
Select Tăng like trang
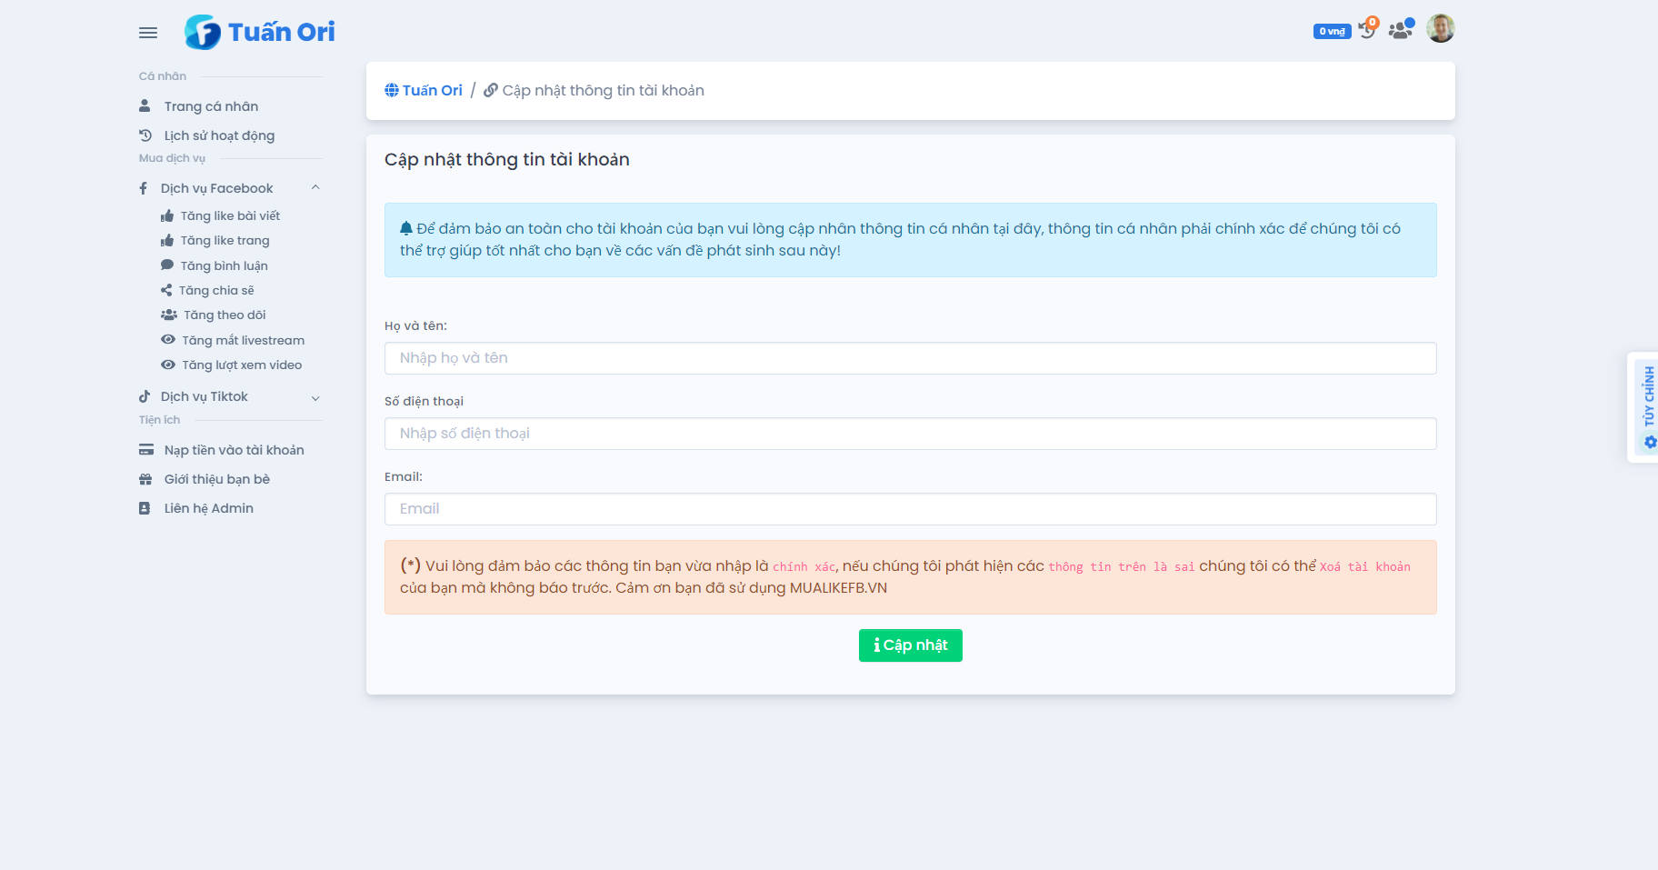(x=225, y=240)
